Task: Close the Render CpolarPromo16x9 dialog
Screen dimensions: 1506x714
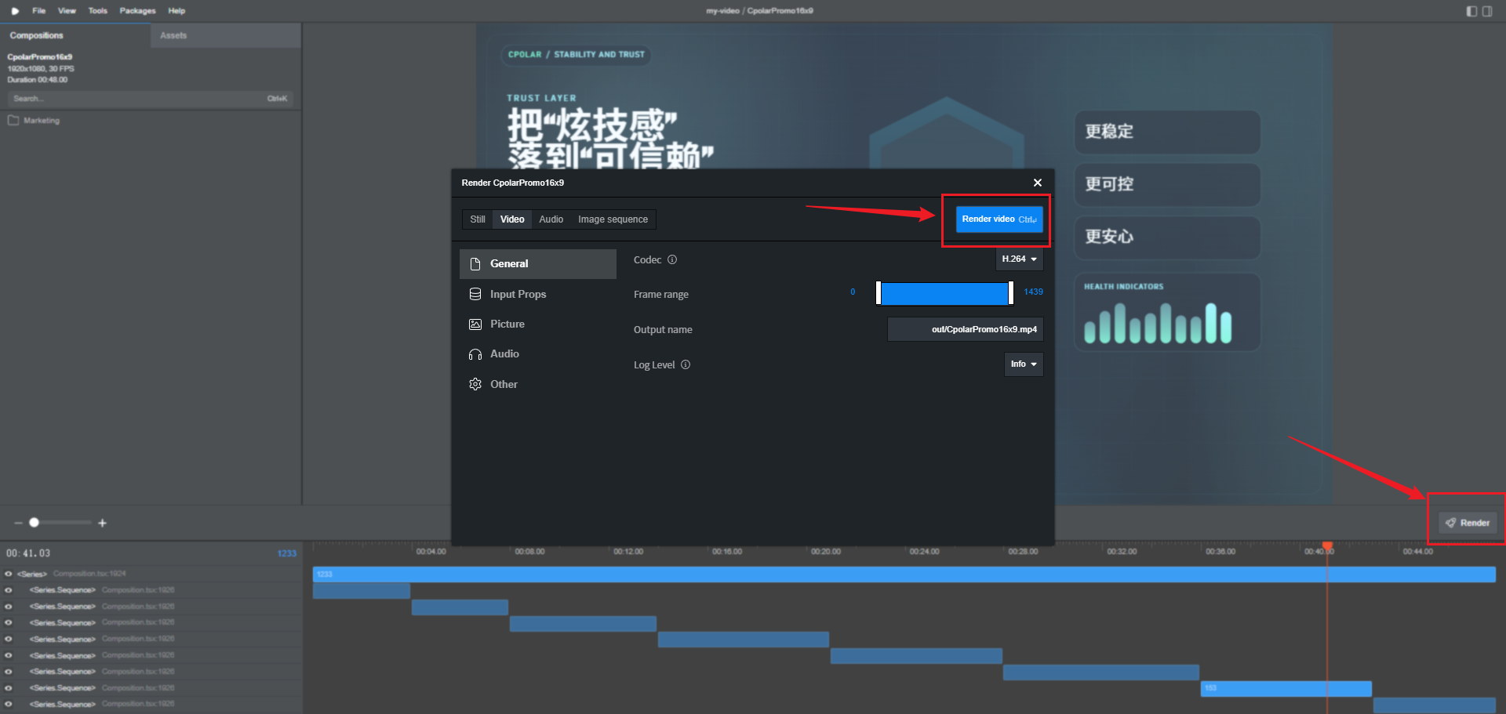Action: tap(1038, 183)
